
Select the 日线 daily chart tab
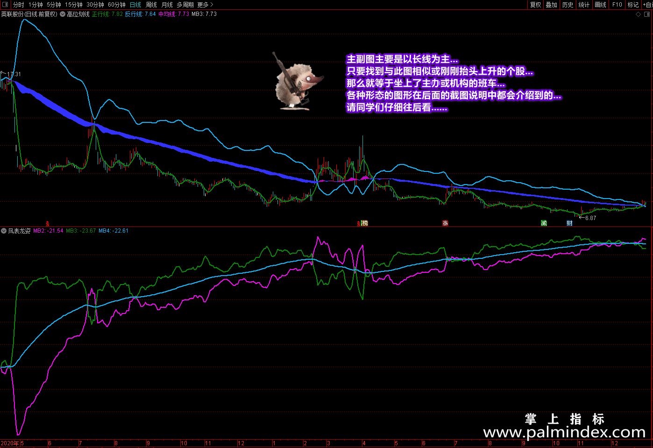[135, 5]
